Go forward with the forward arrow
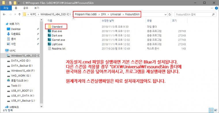This screenshot has width=219, height=113. (x=10, y=14)
